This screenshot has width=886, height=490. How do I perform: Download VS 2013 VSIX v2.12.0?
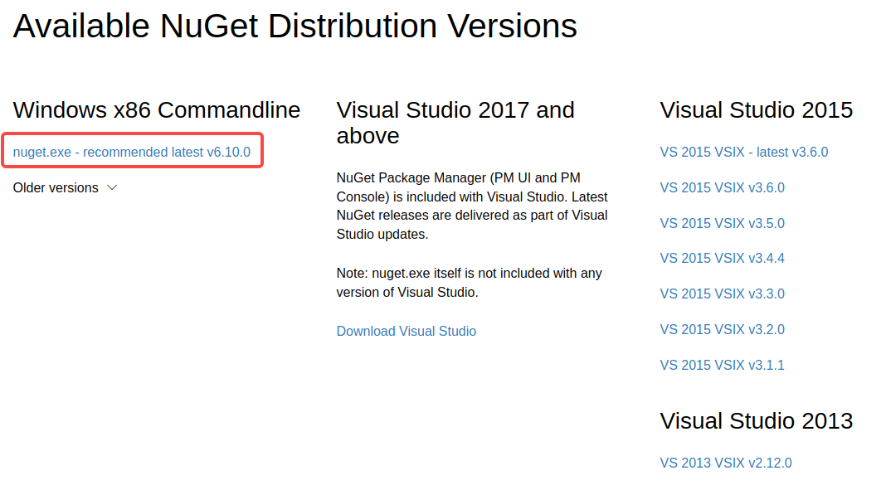click(726, 463)
